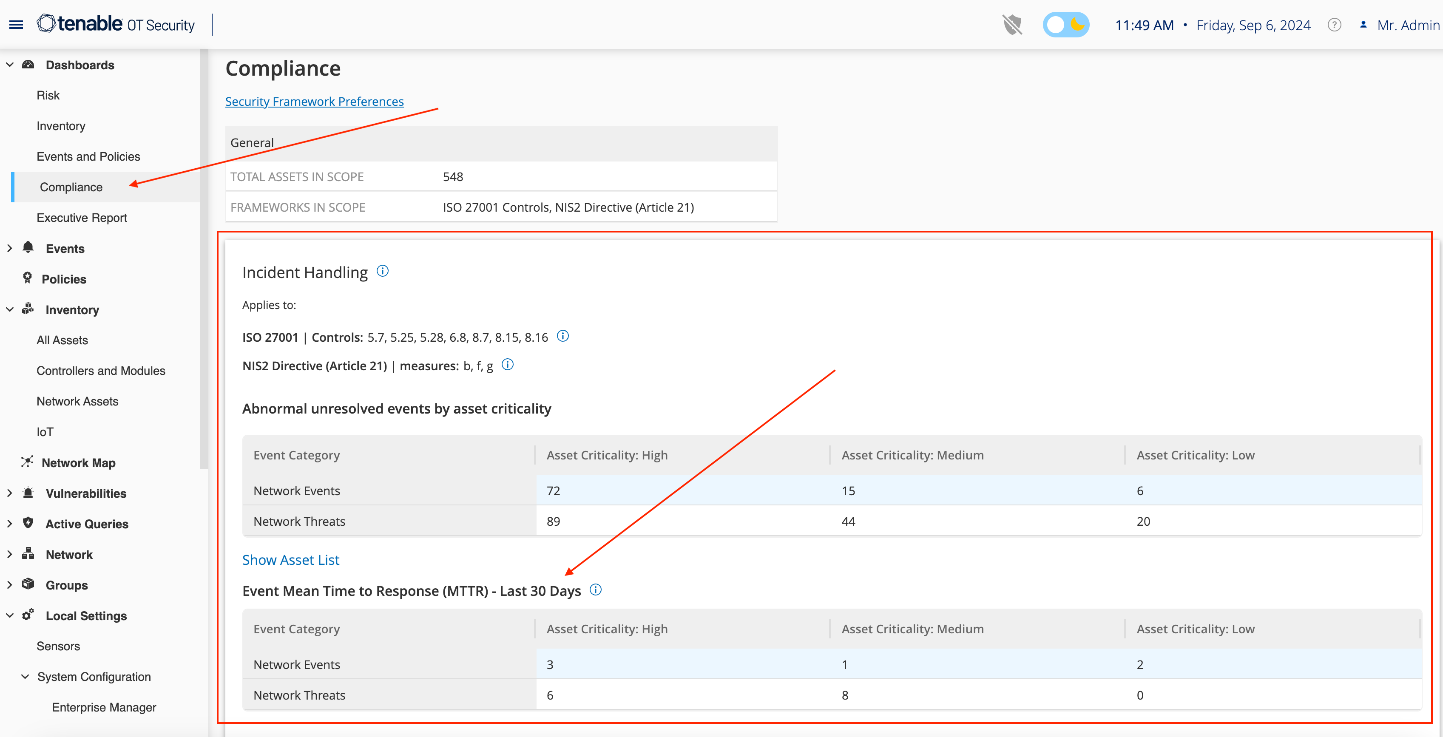
Task: Click the Policies ribbon icon
Action: (x=28, y=278)
